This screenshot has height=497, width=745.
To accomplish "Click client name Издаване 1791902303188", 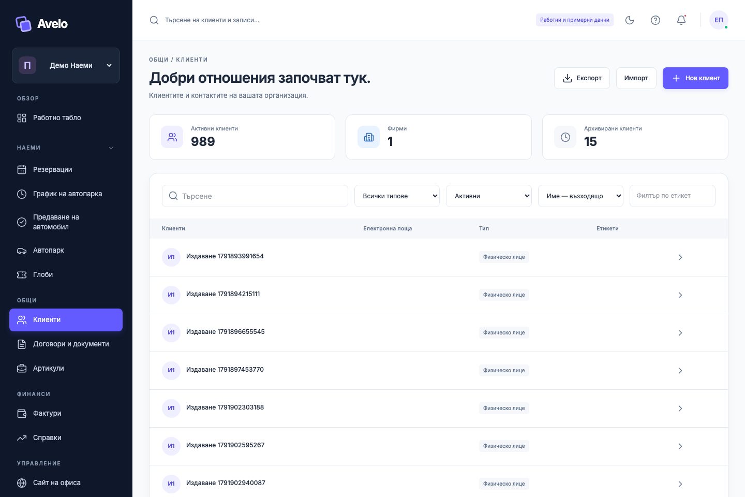I will [x=225, y=407].
